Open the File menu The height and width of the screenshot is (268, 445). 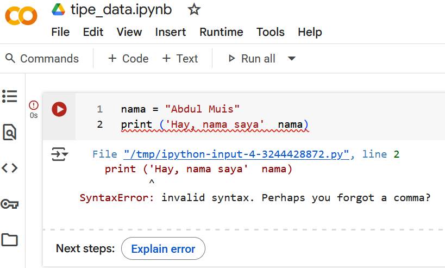(x=60, y=32)
